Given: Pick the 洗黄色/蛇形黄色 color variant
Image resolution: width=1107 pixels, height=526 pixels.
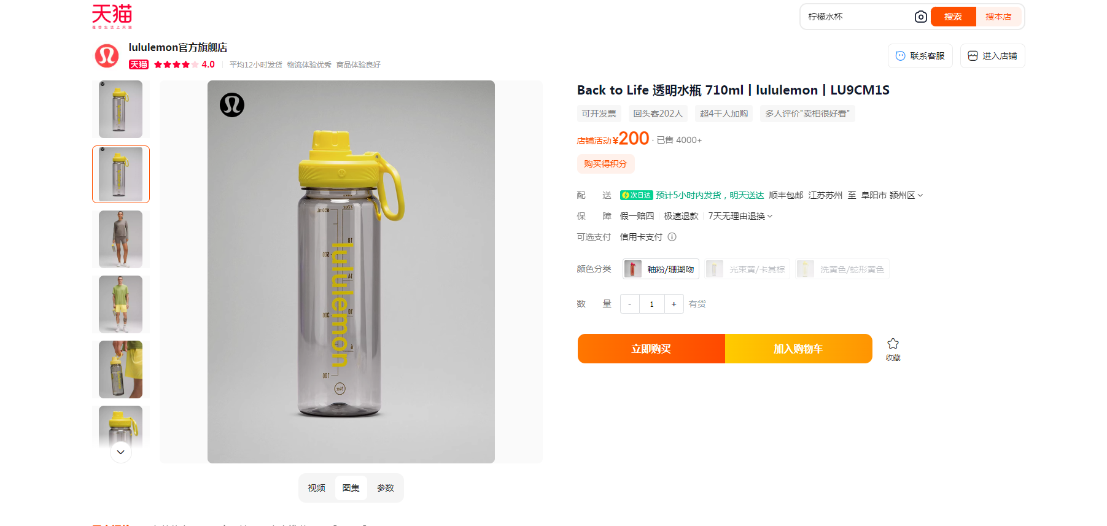Looking at the screenshot, I should [x=842, y=269].
